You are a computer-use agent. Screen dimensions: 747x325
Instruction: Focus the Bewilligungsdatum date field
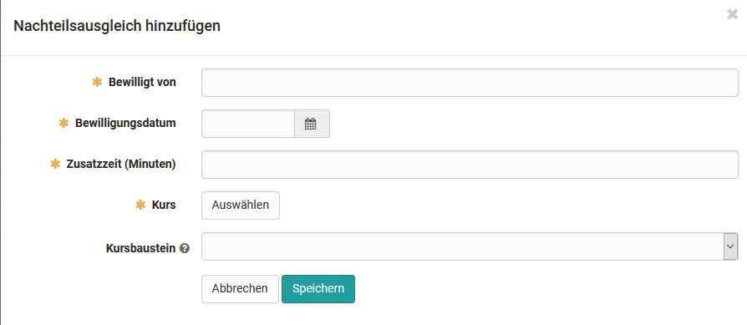tap(248, 124)
